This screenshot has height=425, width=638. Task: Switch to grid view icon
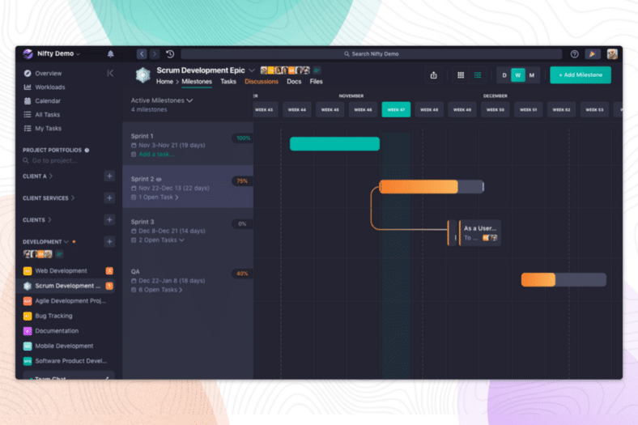(461, 75)
